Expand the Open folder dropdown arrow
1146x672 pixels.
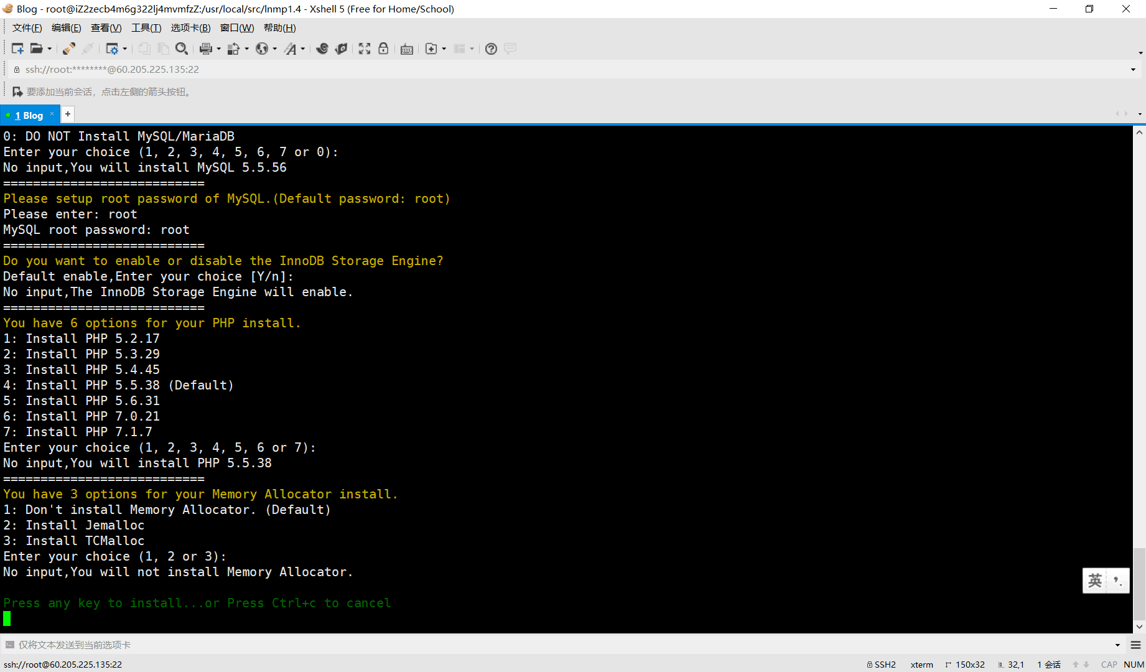(x=50, y=49)
